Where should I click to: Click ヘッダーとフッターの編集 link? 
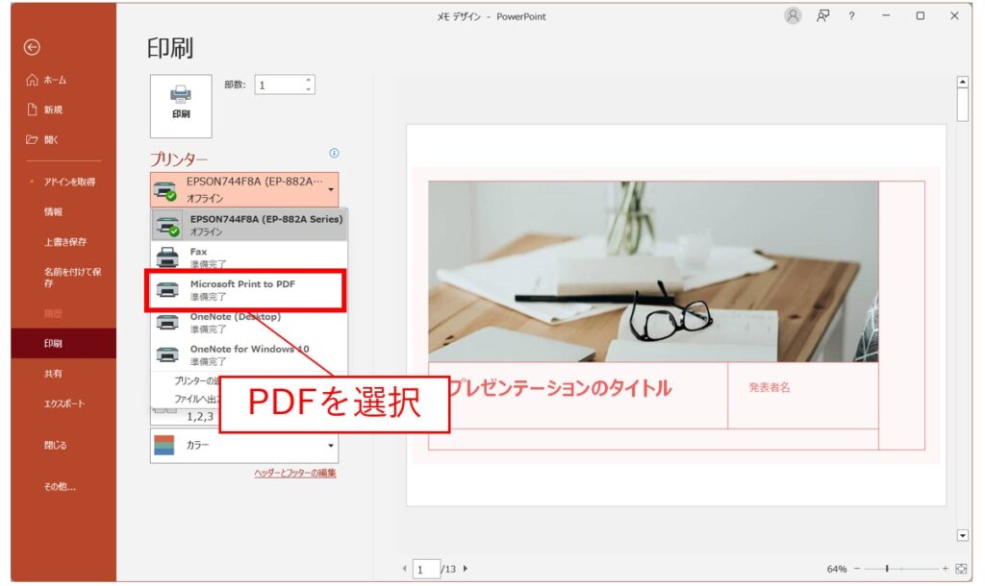pyautogui.click(x=294, y=474)
